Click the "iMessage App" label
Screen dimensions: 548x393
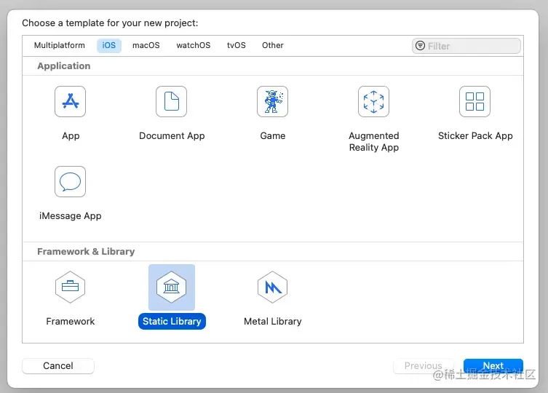pyautogui.click(x=71, y=215)
